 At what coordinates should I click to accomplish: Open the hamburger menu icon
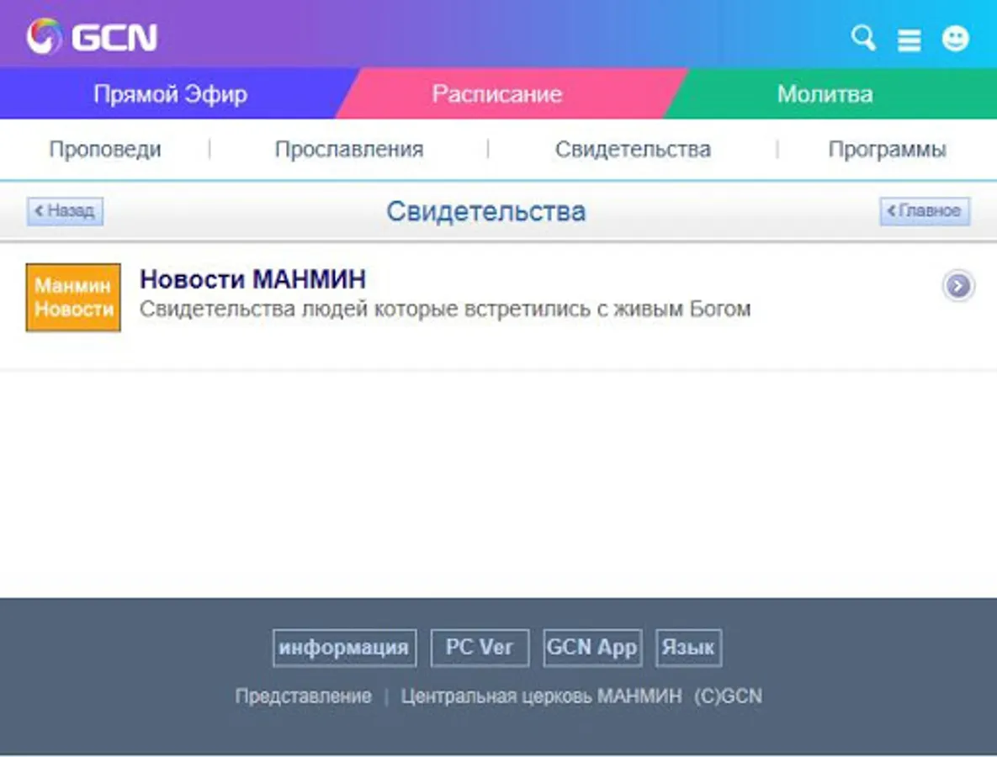909,40
